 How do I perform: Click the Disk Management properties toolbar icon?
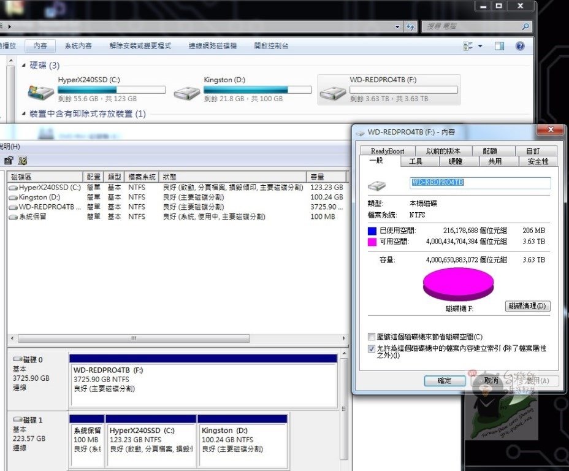(x=9, y=161)
